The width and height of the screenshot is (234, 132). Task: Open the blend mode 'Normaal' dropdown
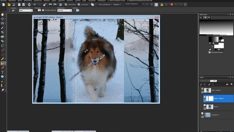[64, 11]
